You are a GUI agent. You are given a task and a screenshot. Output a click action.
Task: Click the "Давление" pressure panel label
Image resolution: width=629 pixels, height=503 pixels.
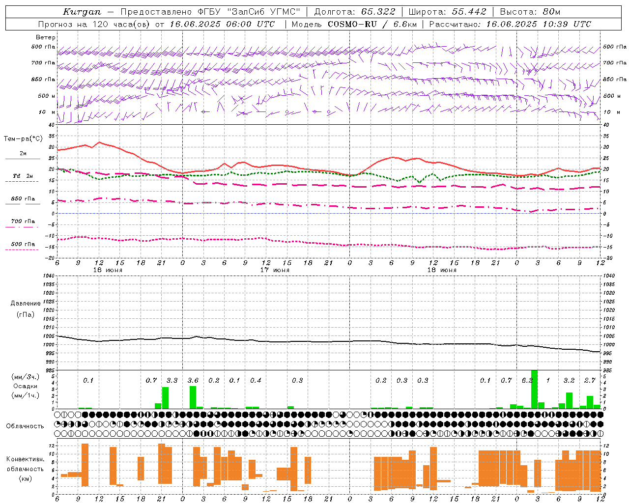tap(26, 304)
